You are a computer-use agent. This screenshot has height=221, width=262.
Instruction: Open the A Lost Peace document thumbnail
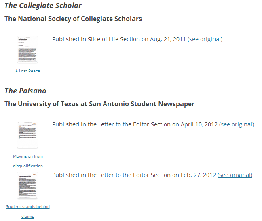point(27,50)
